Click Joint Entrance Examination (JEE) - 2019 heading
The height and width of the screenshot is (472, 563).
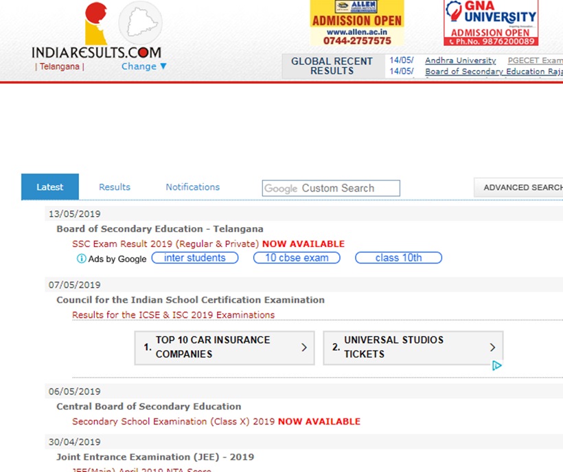pyautogui.click(x=155, y=457)
